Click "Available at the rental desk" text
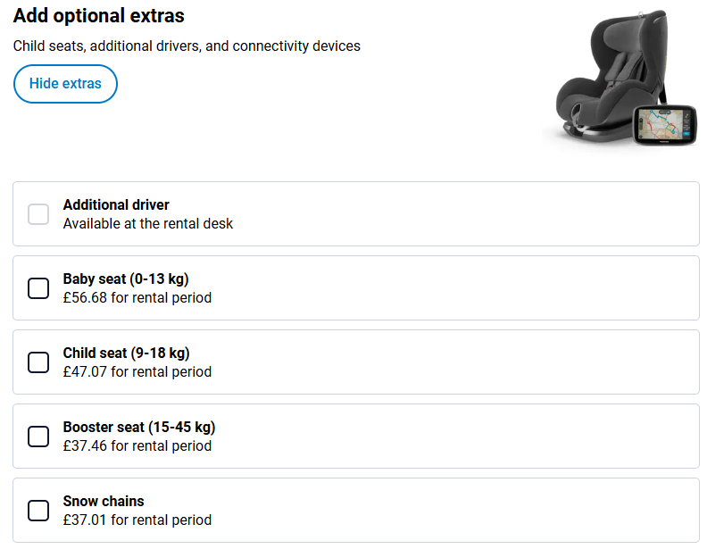Screen dimensions: 707x549 click(x=148, y=224)
